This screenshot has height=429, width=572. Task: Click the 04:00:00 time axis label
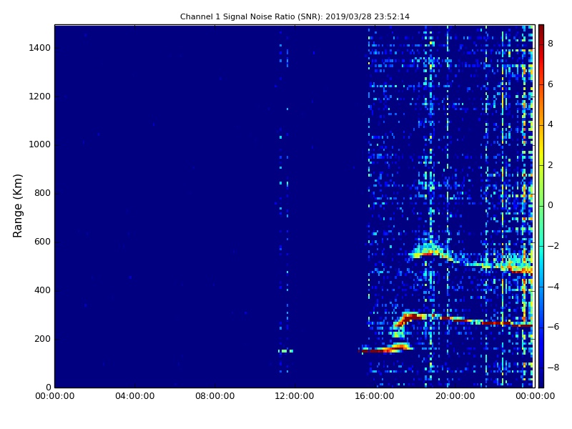pos(134,396)
